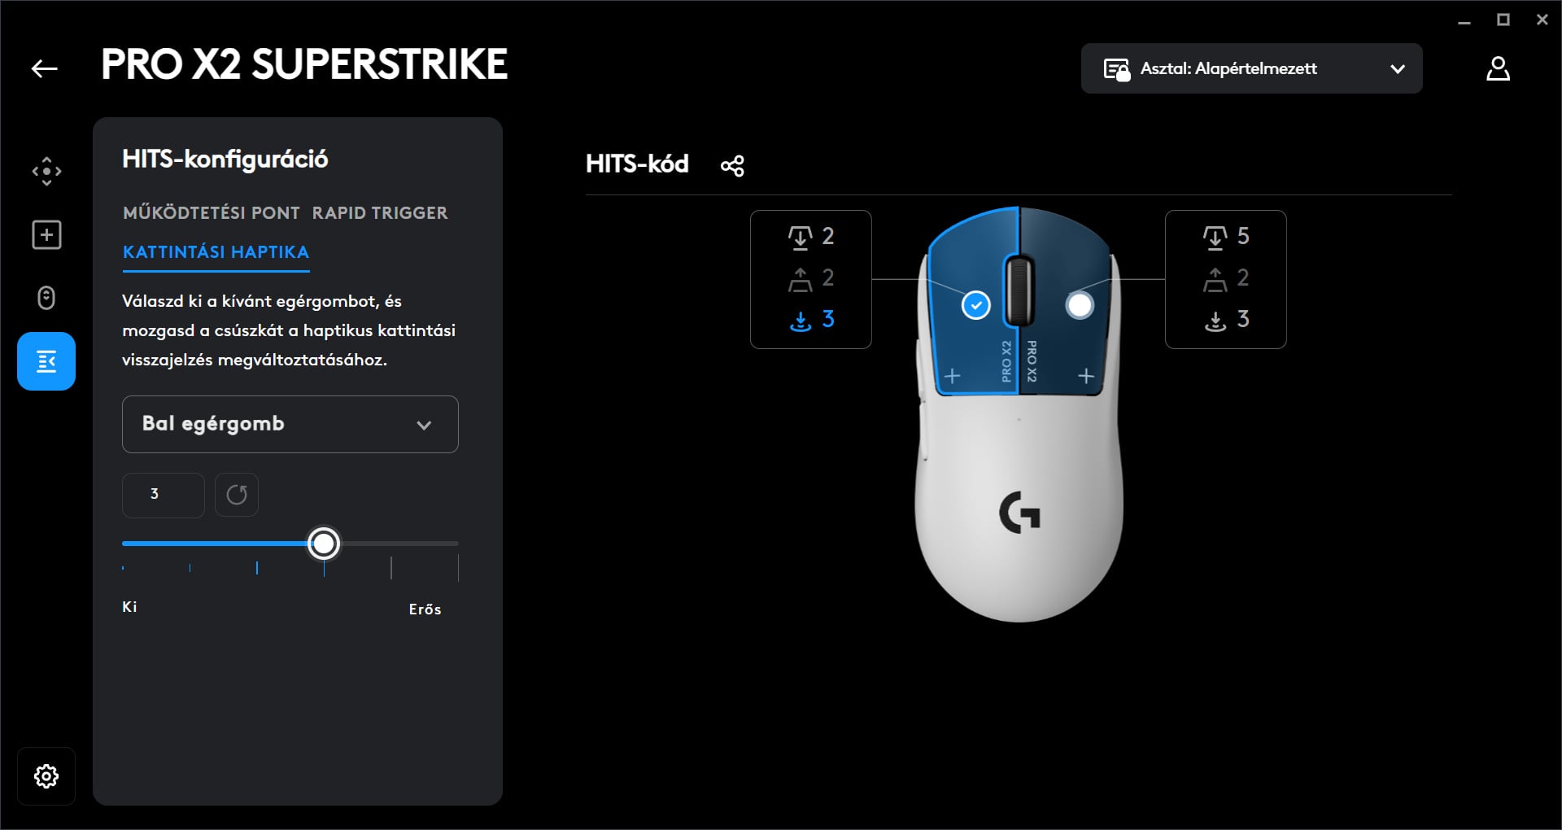Open the sensitivity DPI sidebar icon

[46, 172]
